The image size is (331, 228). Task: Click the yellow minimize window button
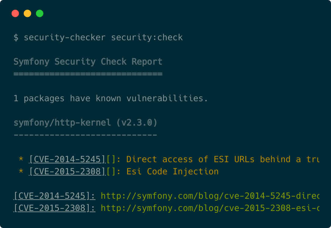click(x=27, y=13)
